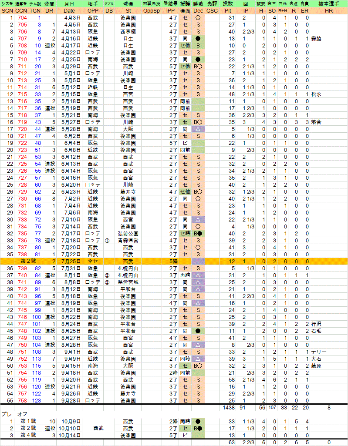The height and width of the screenshot is (446, 348).
Task: Select the stadium cell 弘前公園
Action: point(128,234)
